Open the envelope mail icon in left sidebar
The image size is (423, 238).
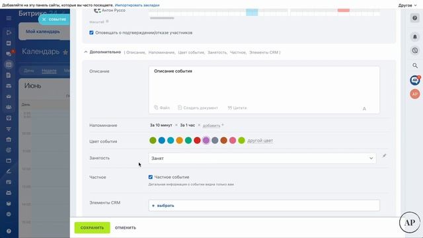[9, 97]
